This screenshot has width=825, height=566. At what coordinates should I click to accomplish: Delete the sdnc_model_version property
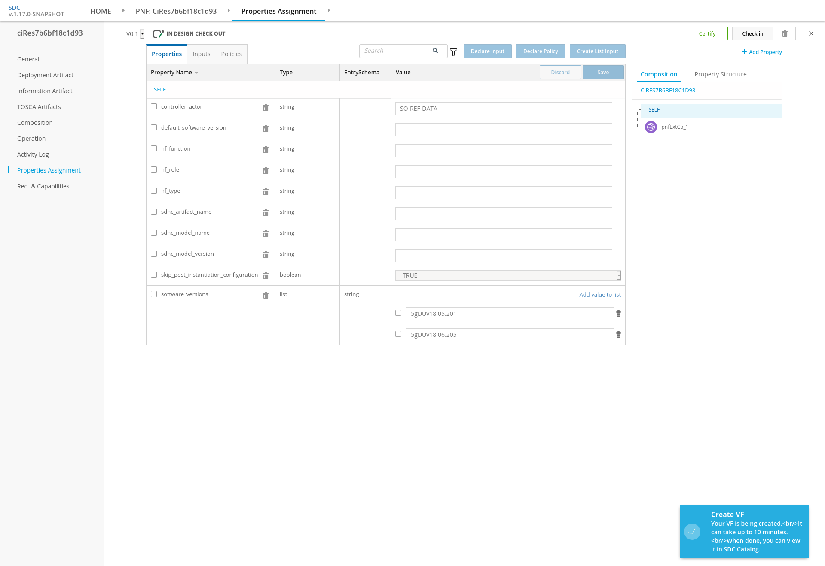coord(266,255)
